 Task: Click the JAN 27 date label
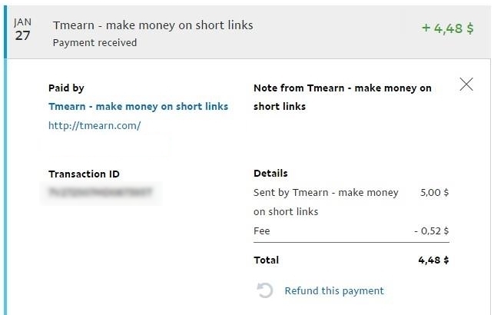click(x=22, y=29)
